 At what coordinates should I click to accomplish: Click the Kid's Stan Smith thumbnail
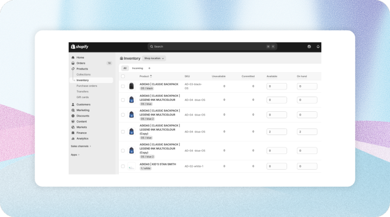pos(132,166)
